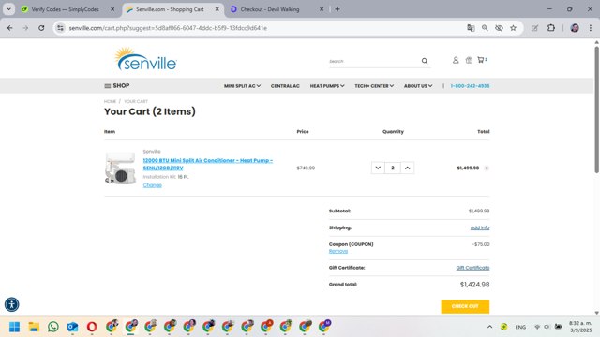This screenshot has height=337, width=600.
Task: Click the Gift Certificate link
Action: [472, 268]
